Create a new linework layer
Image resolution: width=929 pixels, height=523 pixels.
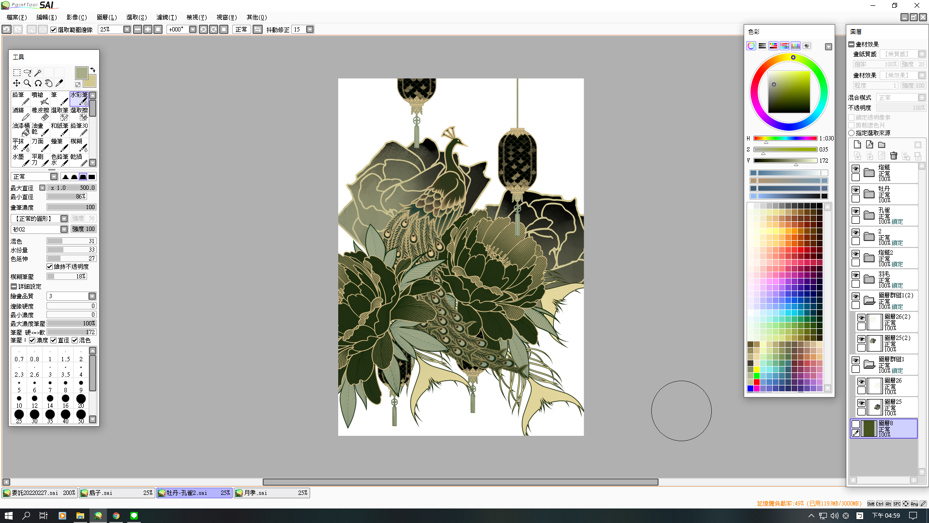coord(869,145)
